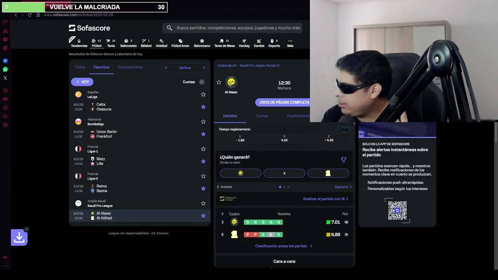Screen dimensions: 498x280
Task: Open Analizar el partido con IA
Action: (x=326, y=199)
